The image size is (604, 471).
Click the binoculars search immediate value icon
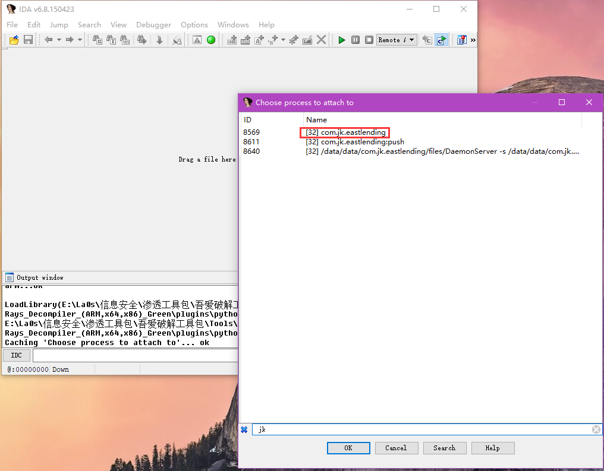[97, 40]
